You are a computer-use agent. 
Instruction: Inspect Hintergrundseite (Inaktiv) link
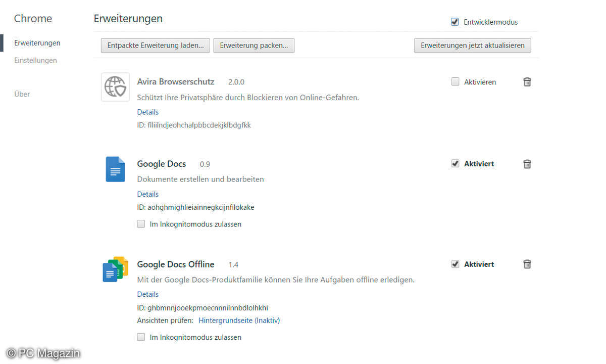tap(239, 321)
